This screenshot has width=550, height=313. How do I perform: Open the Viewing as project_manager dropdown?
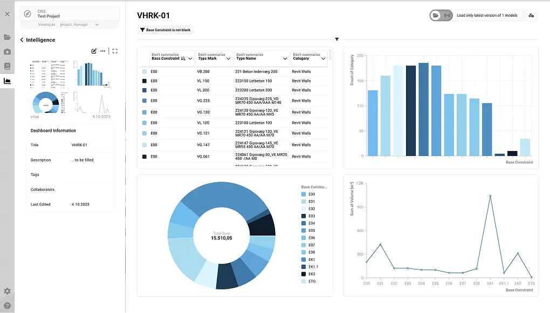(x=80, y=25)
